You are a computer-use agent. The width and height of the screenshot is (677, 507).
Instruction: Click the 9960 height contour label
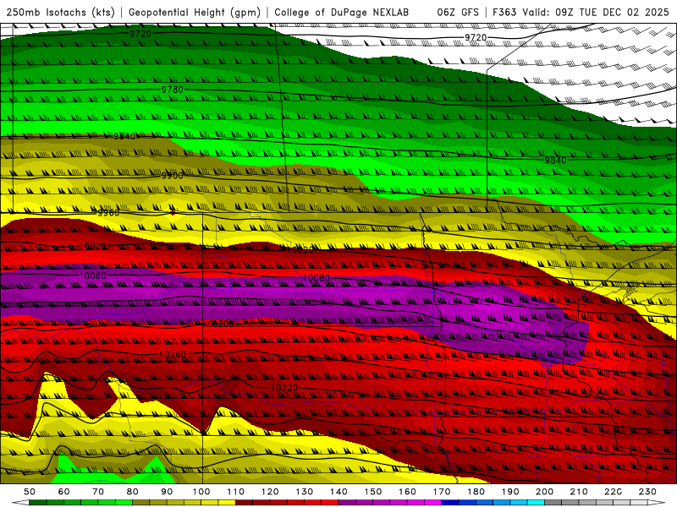point(108,213)
